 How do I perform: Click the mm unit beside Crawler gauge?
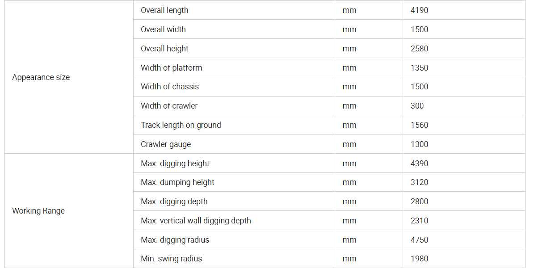click(x=349, y=144)
